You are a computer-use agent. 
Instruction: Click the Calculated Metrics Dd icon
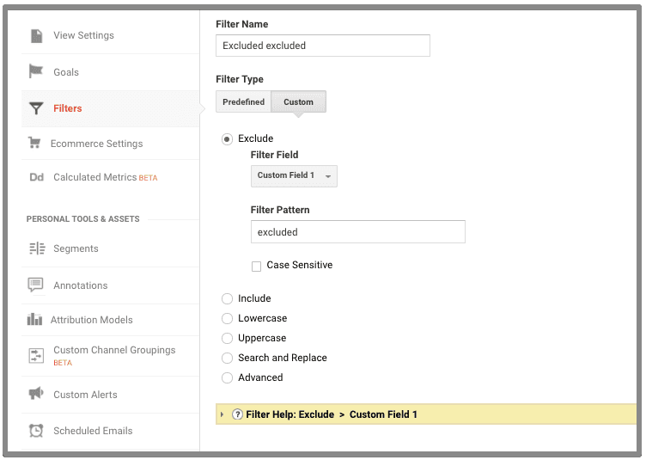point(36,178)
